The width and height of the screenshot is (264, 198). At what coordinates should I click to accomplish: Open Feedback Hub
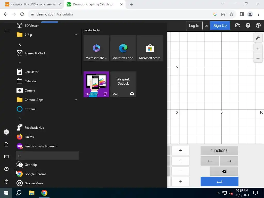click(47, 128)
